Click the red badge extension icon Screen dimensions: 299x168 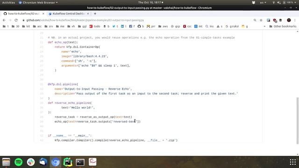tap(275, 21)
